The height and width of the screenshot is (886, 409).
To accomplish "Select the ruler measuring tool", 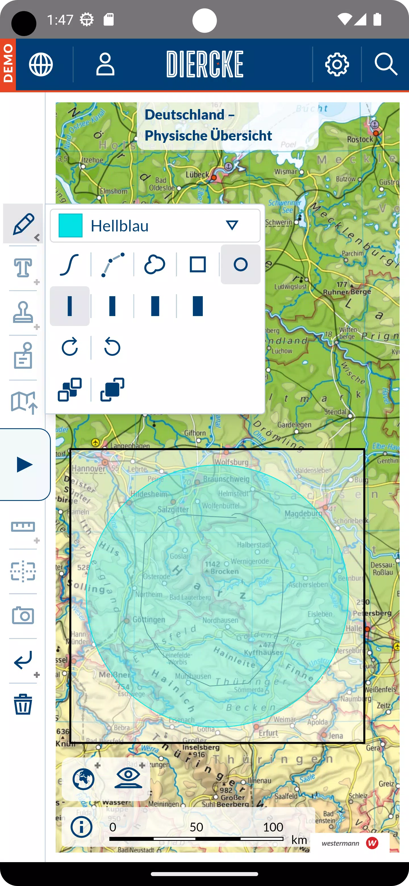I will (23, 527).
